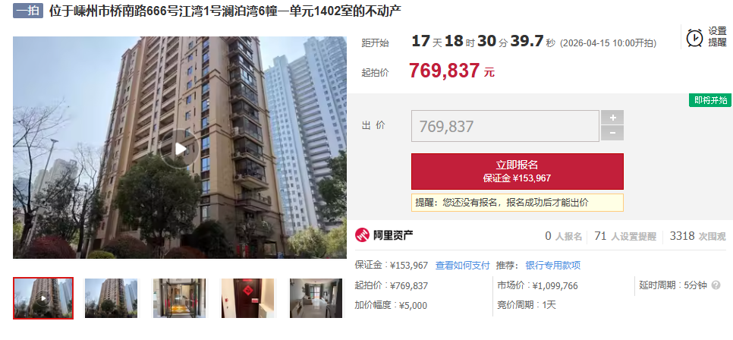This screenshot has width=733, height=340.
Task: Open 查看如何支付 payment help link
Action: 462,266
